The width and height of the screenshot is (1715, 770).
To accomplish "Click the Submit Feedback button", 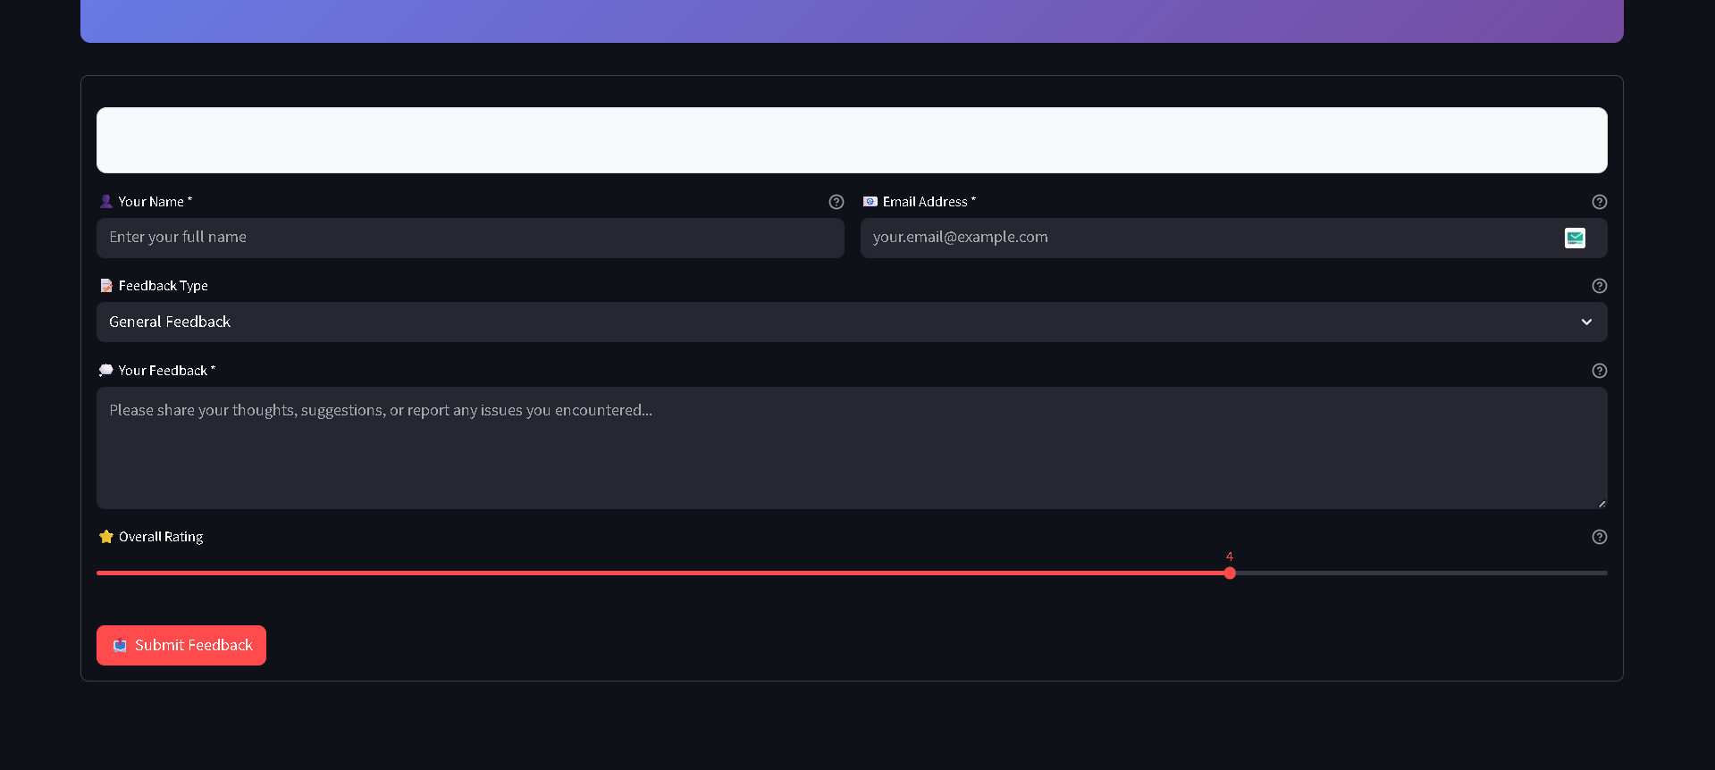I will (181, 645).
